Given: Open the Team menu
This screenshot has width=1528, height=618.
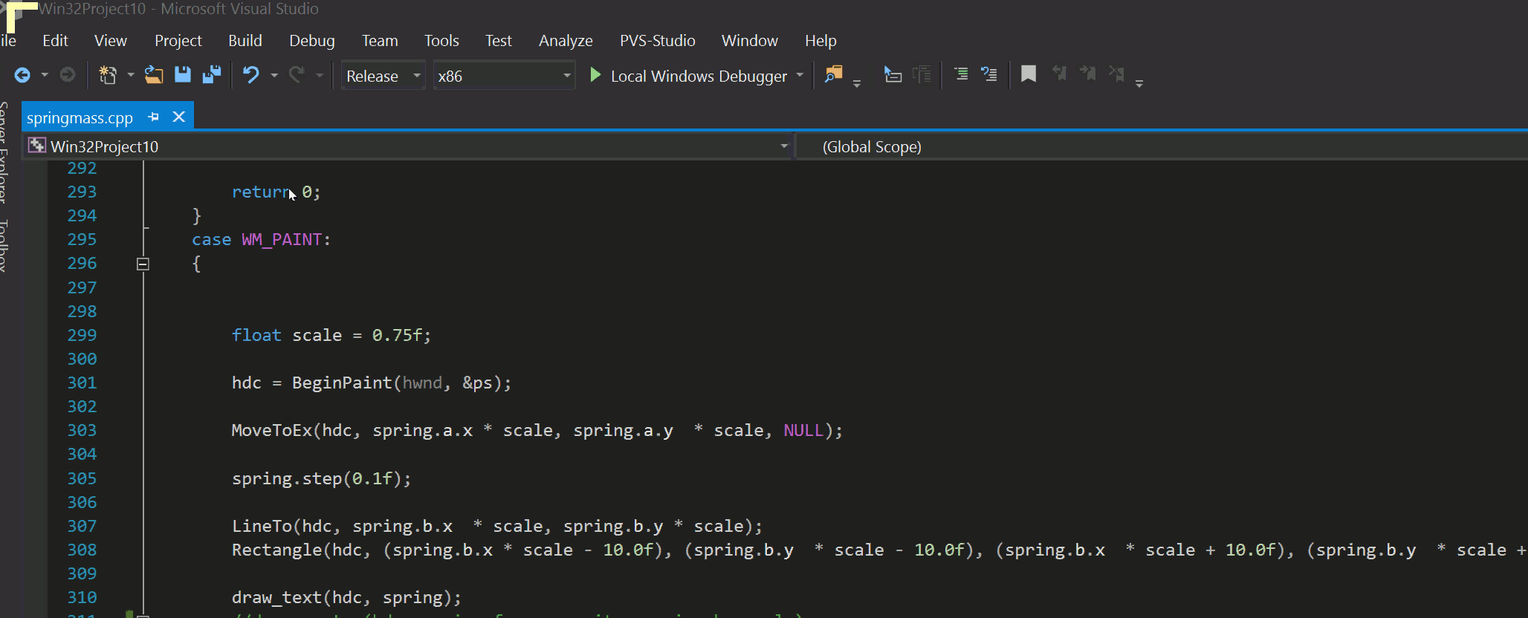Looking at the screenshot, I should point(380,40).
